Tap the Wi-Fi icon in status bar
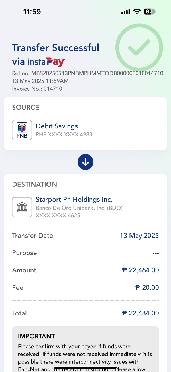The image size is (171, 372). point(137,12)
